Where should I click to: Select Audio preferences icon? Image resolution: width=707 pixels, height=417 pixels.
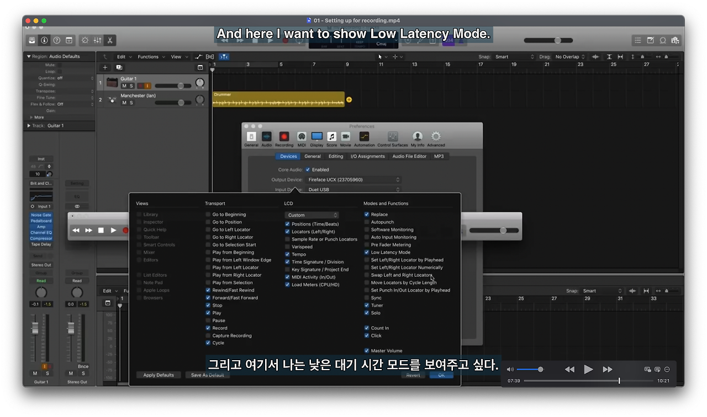267,138
